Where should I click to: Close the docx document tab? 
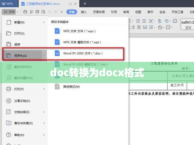click(x=75, y=4)
